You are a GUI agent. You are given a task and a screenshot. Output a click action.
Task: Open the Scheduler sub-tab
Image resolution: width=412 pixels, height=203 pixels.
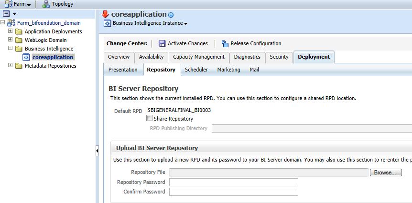pos(196,70)
